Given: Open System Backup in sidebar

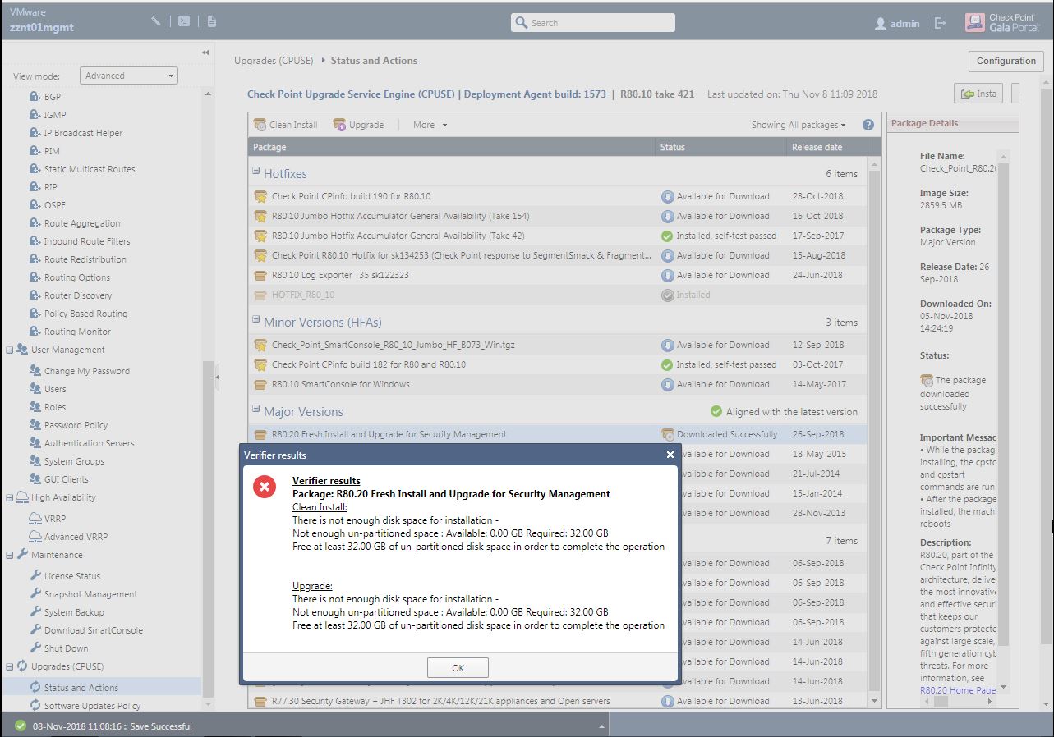Looking at the screenshot, I should click(x=74, y=612).
